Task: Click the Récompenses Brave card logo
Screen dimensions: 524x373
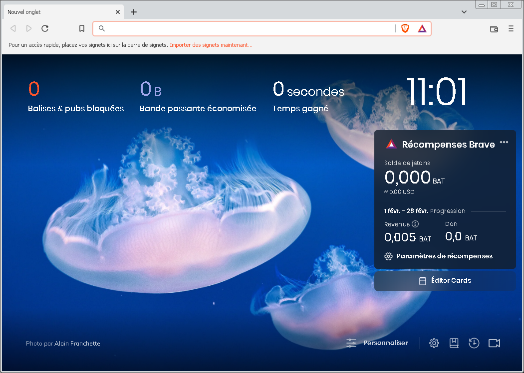Action: (391, 144)
